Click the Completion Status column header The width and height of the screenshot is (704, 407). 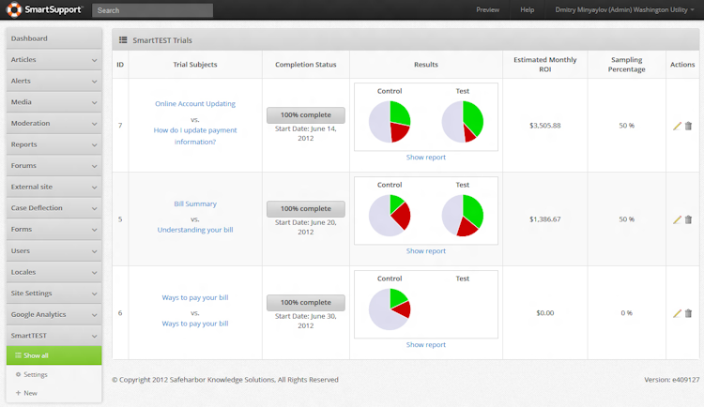[306, 65]
